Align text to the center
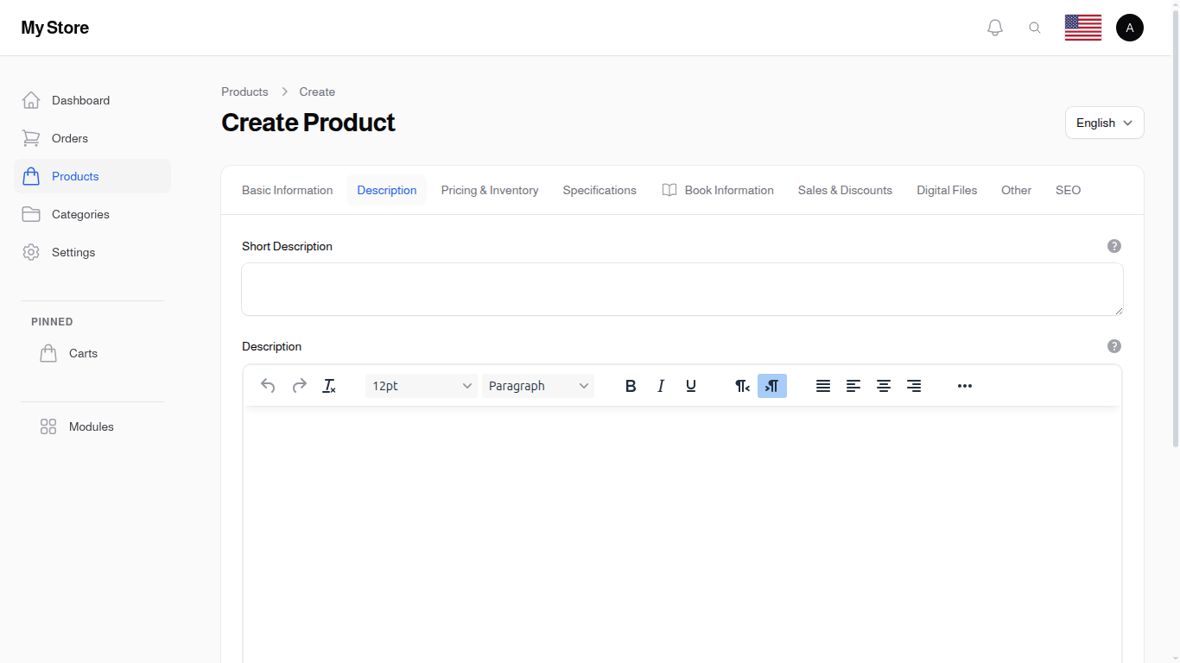Viewport: 1180px width, 663px height. click(x=884, y=386)
